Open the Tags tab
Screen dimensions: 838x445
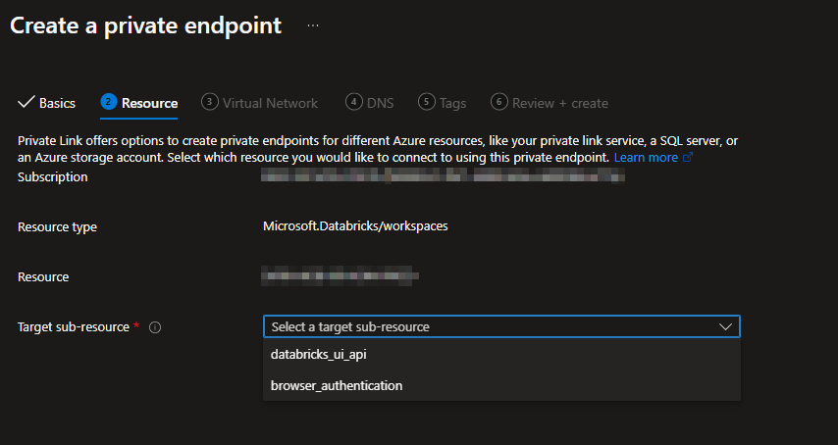(x=443, y=103)
